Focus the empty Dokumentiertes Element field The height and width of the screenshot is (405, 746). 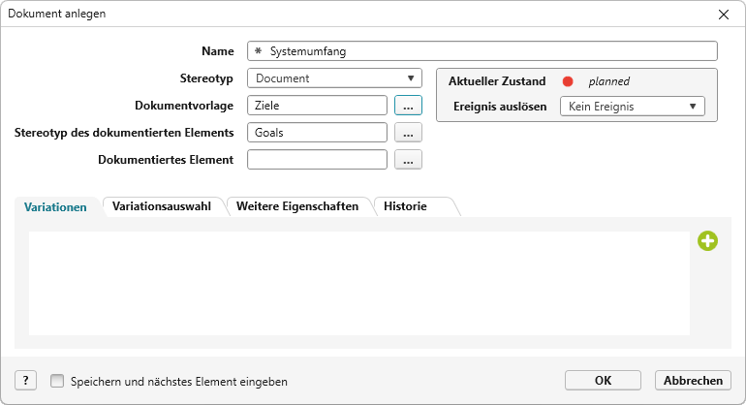pyautogui.click(x=318, y=160)
